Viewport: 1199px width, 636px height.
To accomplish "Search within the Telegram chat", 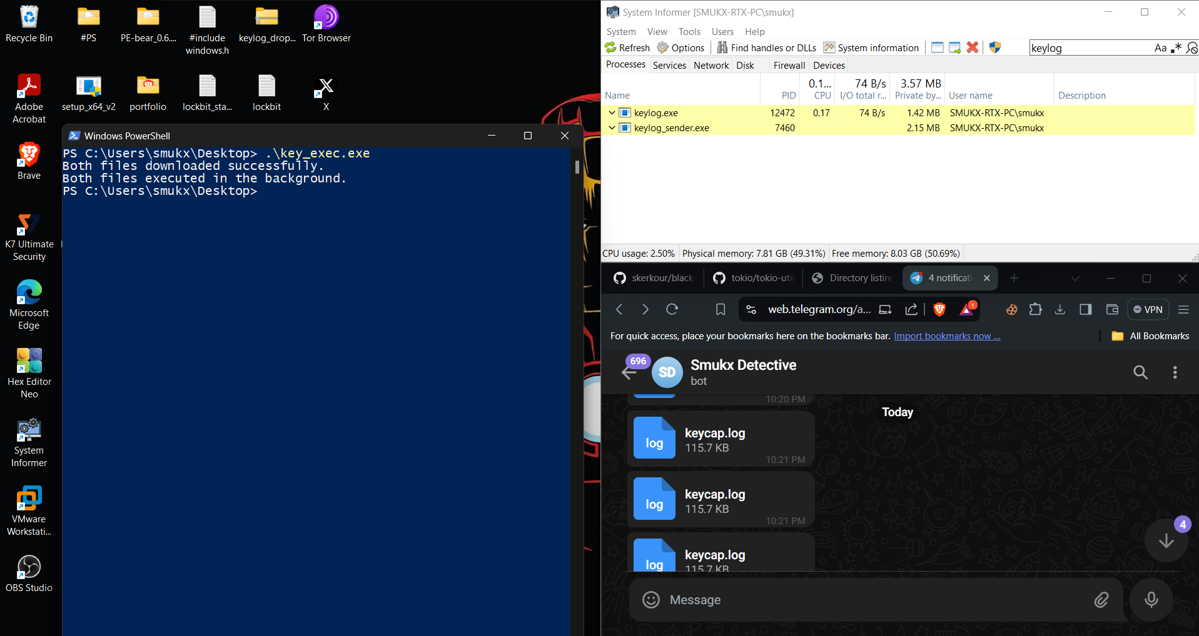I will [1140, 372].
